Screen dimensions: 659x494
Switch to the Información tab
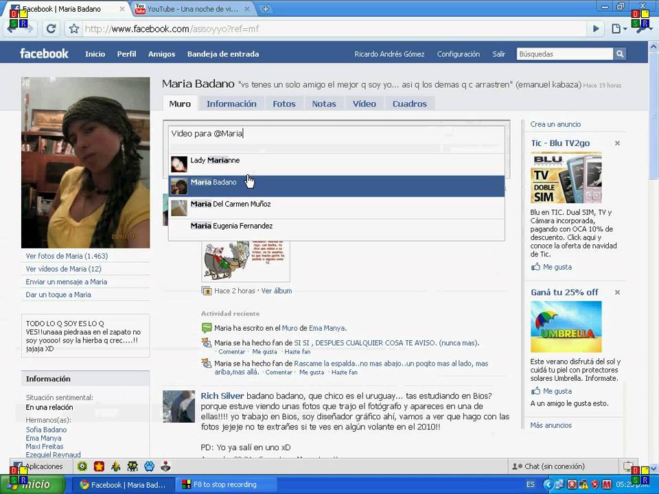(x=231, y=104)
